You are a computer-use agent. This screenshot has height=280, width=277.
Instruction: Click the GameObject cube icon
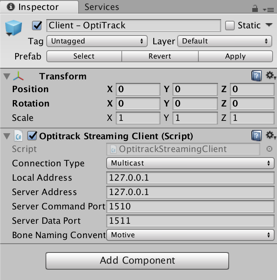pyautogui.click(x=14, y=28)
